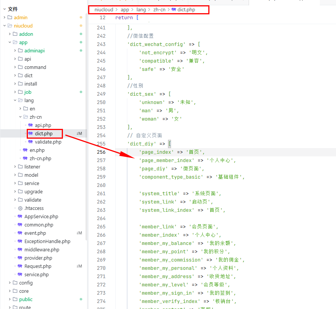
Task: Click the PHP icon beside Request.php
Action: click(20, 266)
